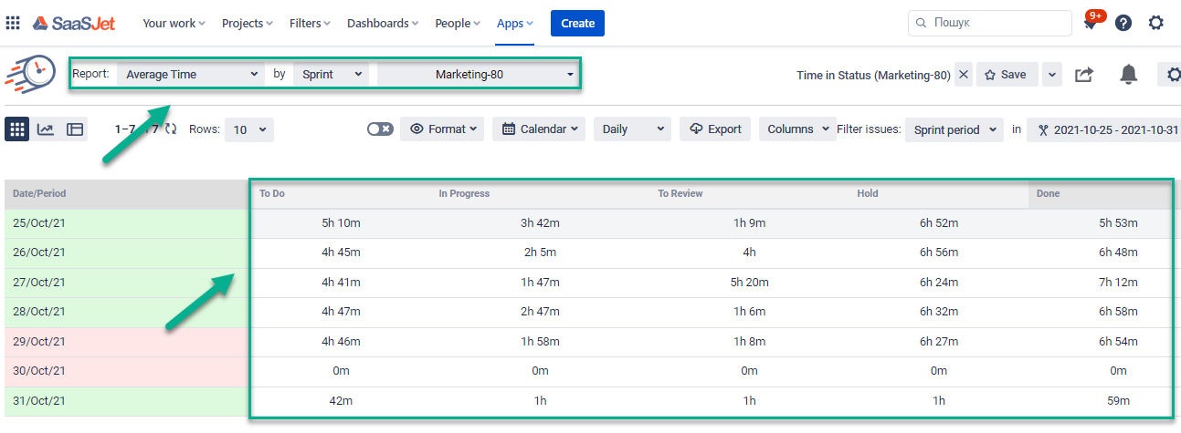Click the 6h 56m Hold cell

tap(939, 253)
